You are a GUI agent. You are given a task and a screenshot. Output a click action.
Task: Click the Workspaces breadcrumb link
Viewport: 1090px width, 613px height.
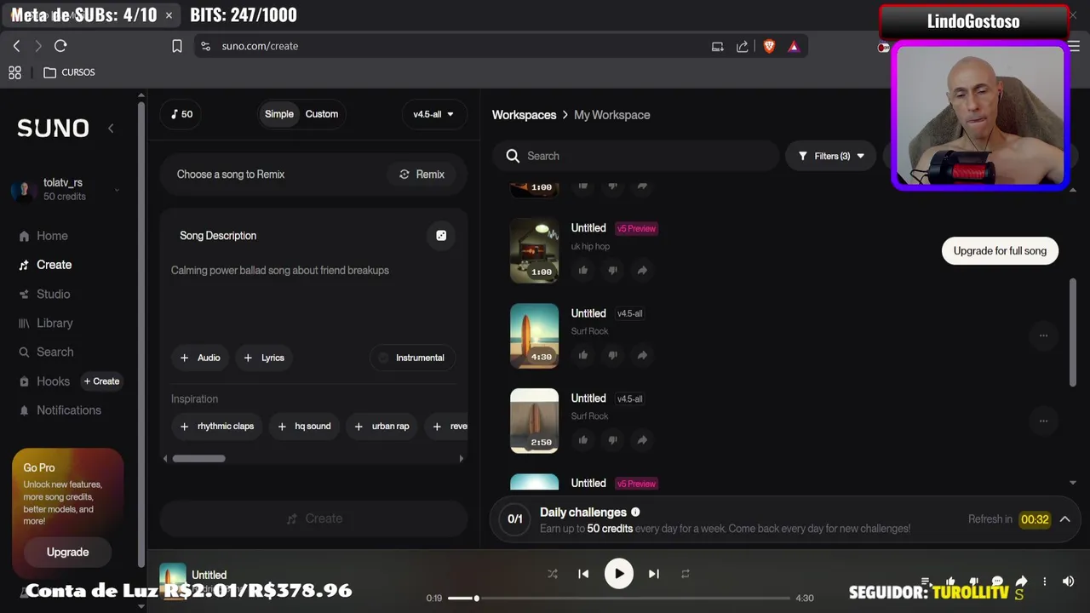point(524,115)
